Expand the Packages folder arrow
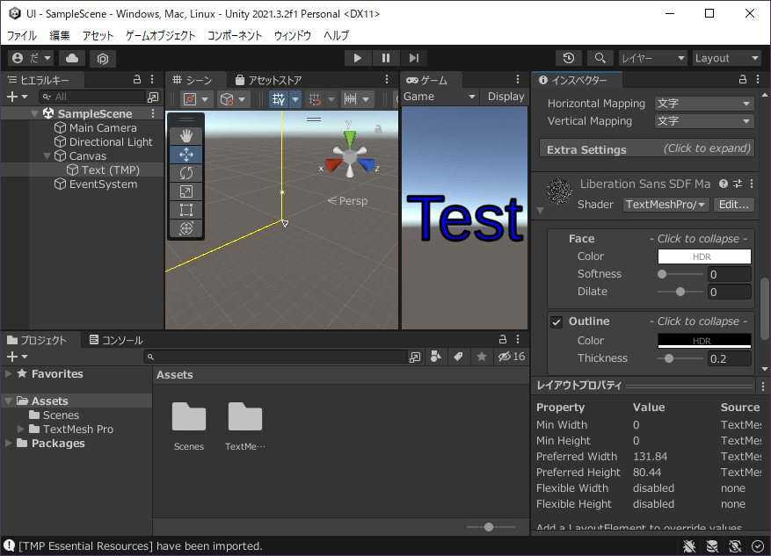The height and width of the screenshot is (556, 771). (x=9, y=443)
